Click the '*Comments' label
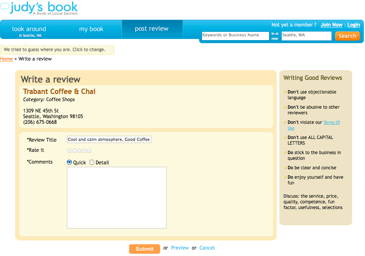The width and height of the screenshot is (365, 256). click(x=39, y=162)
